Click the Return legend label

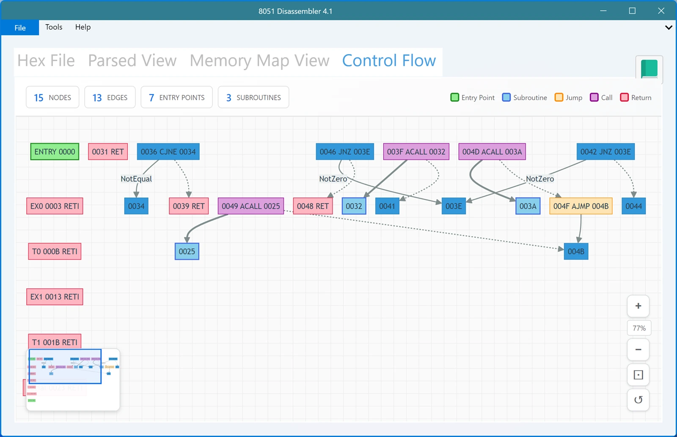pos(641,98)
